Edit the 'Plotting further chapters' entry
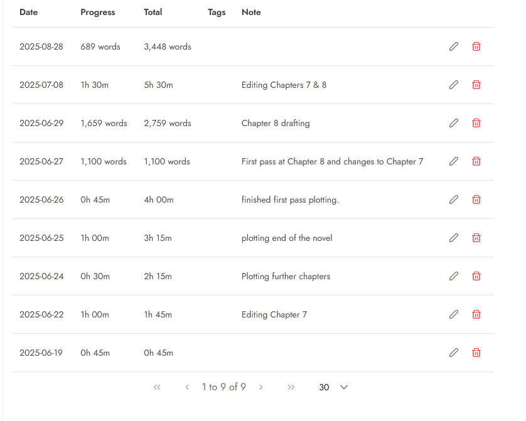Image resolution: width=526 pixels, height=421 pixels. 454,276
